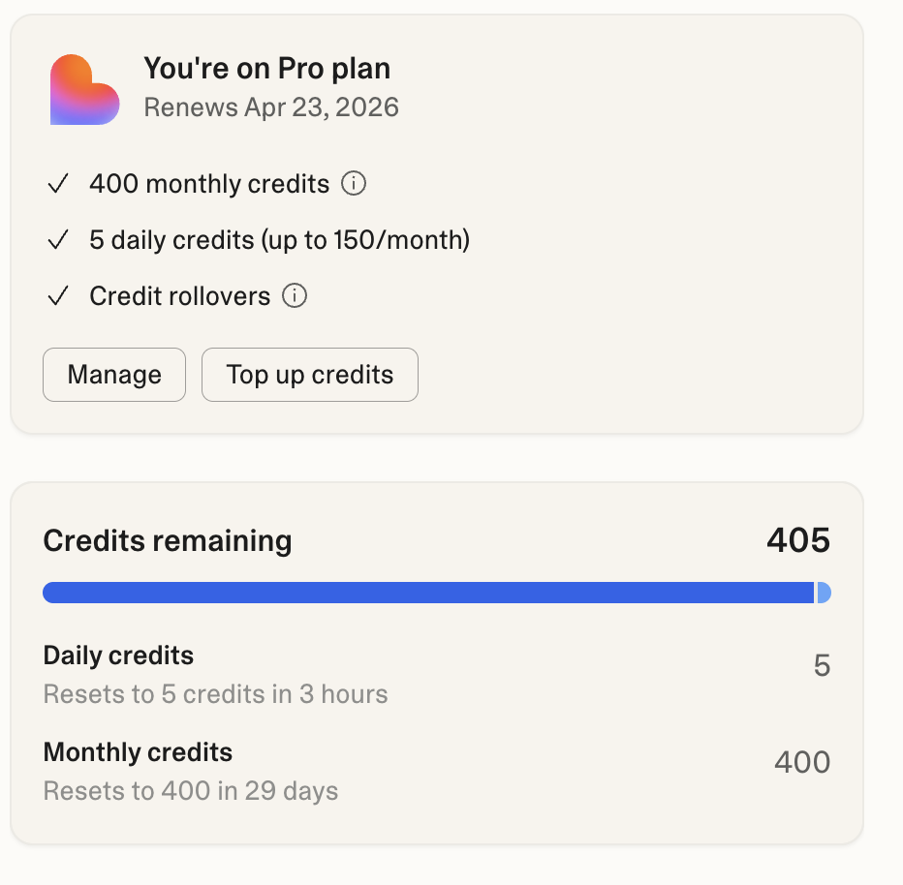
Task: Click checkmark next to 400 monthly credits
Action: pos(58,184)
